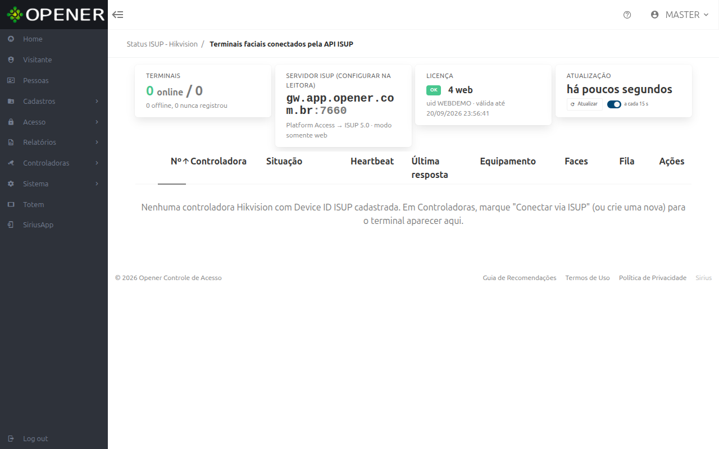Screen dimensions: 719x449
Task: Click the Situação column header
Action: pos(284,162)
